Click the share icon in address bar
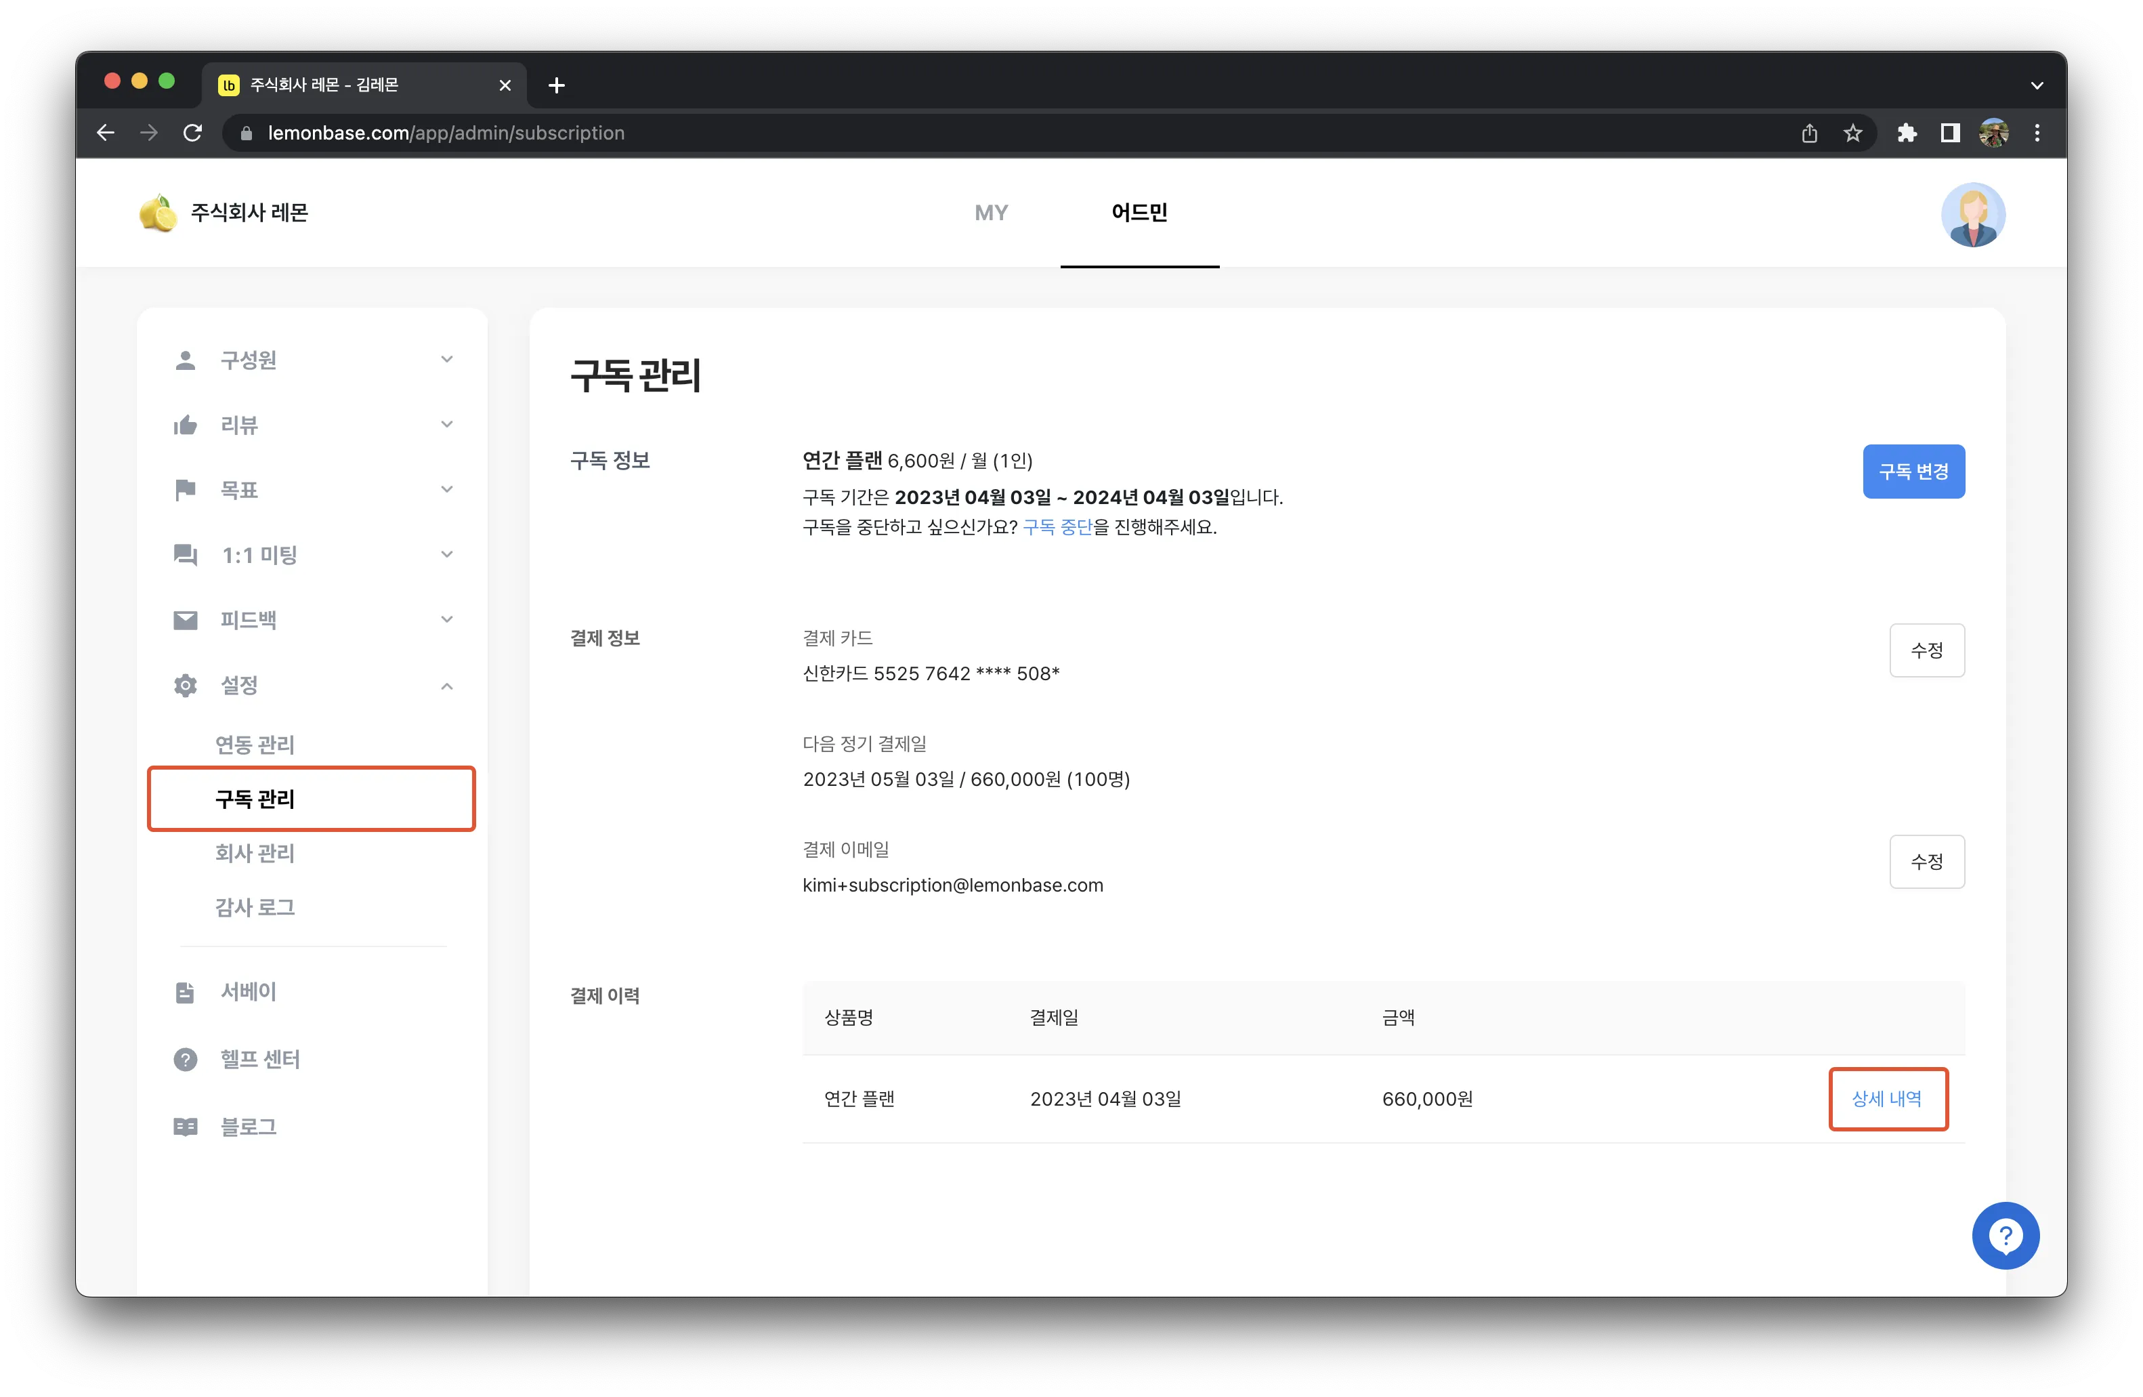Screen dimensions: 2143x1397 click(x=1809, y=133)
